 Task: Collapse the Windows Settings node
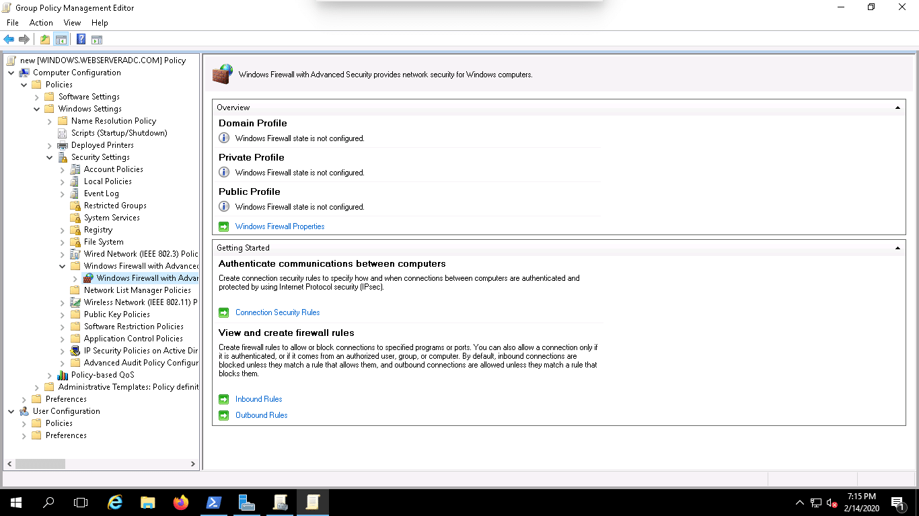click(37, 109)
